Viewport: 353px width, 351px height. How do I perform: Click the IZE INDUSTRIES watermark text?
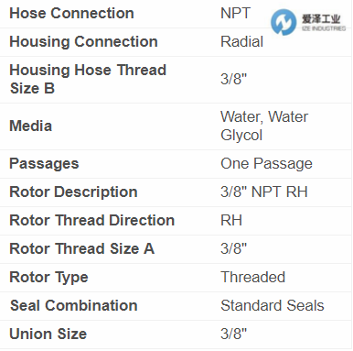point(324,28)
